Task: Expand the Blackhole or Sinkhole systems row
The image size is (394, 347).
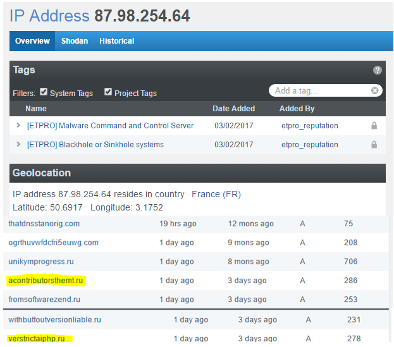Action: tap(19, 145)
